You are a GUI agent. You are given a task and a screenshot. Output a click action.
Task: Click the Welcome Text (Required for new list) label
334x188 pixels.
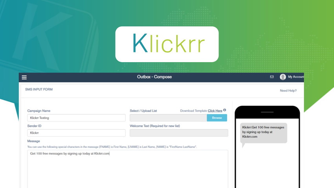click(x=155, y=126)
